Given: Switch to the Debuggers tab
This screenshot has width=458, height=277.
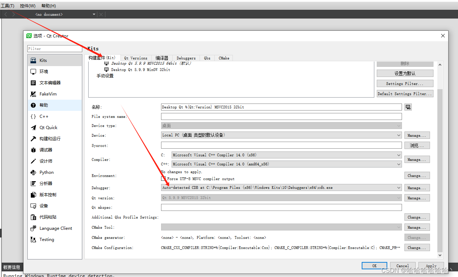Looking at the screenshot, I should coord(186,58).
